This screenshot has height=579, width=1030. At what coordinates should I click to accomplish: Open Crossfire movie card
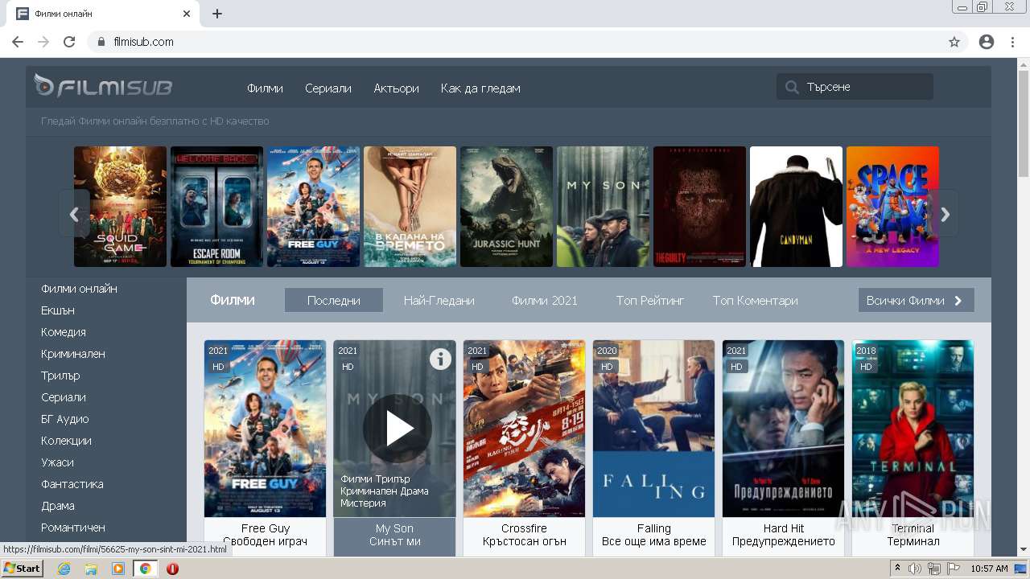click(524, 447)
